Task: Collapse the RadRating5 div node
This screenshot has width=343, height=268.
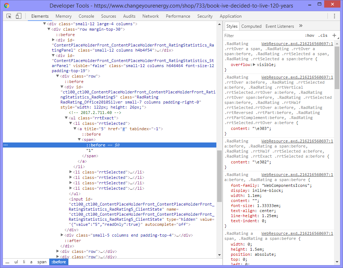Action: tap(62, 87)
